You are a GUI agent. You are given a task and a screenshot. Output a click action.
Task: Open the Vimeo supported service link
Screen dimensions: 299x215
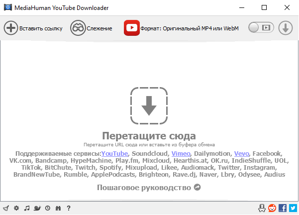[x=181, y=154]
